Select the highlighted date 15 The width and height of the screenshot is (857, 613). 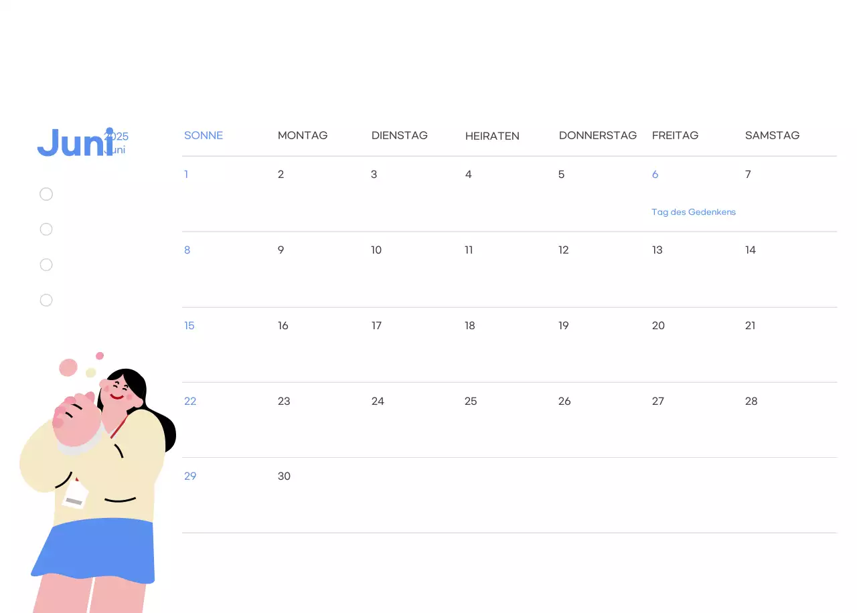pos(189,325)
